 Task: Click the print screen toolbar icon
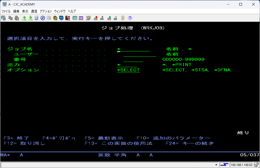(4, 18)
